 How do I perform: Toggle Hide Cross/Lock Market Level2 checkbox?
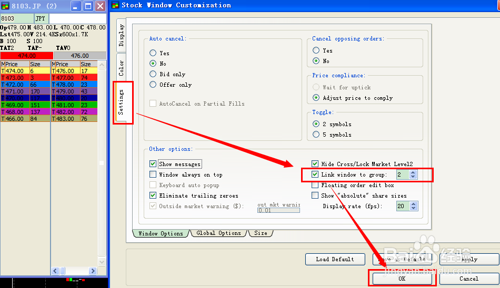[315, 164]
